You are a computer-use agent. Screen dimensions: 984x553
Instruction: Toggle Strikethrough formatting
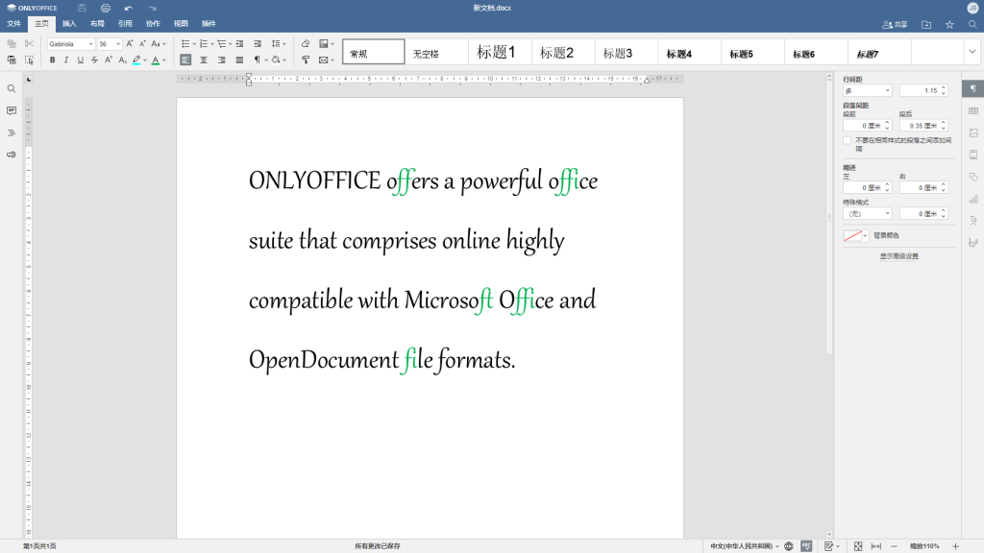pos(94,60)
